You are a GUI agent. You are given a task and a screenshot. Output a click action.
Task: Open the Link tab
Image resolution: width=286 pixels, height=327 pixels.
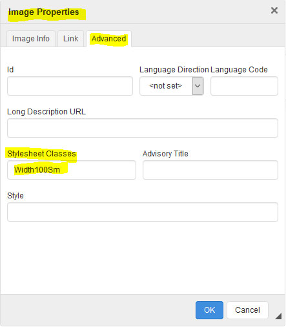tap(70, 39)
